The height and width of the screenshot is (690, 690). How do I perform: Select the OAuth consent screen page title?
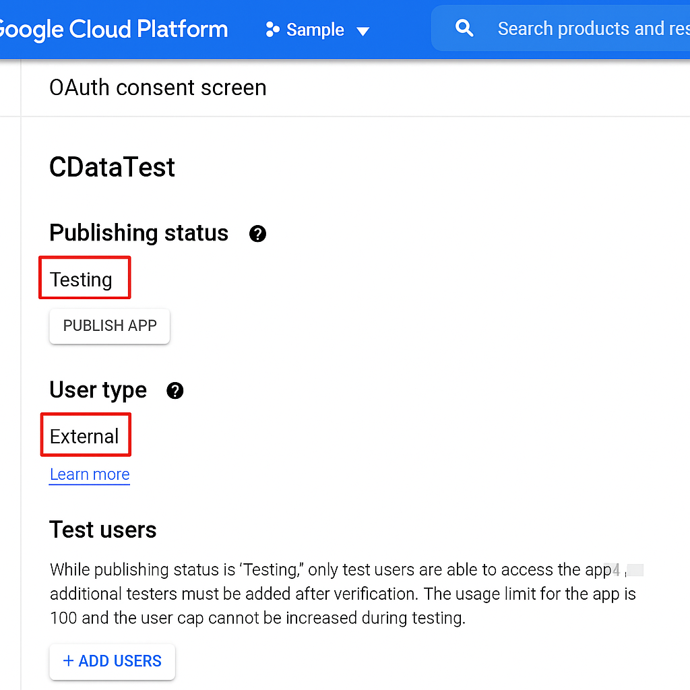158,88
